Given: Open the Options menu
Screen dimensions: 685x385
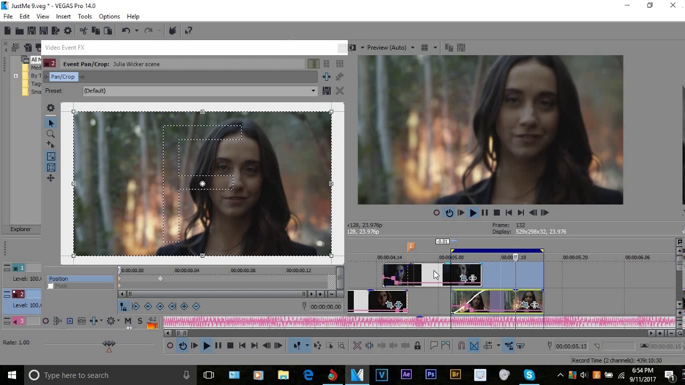Looking at the screenshot, I should coord(109,17).
